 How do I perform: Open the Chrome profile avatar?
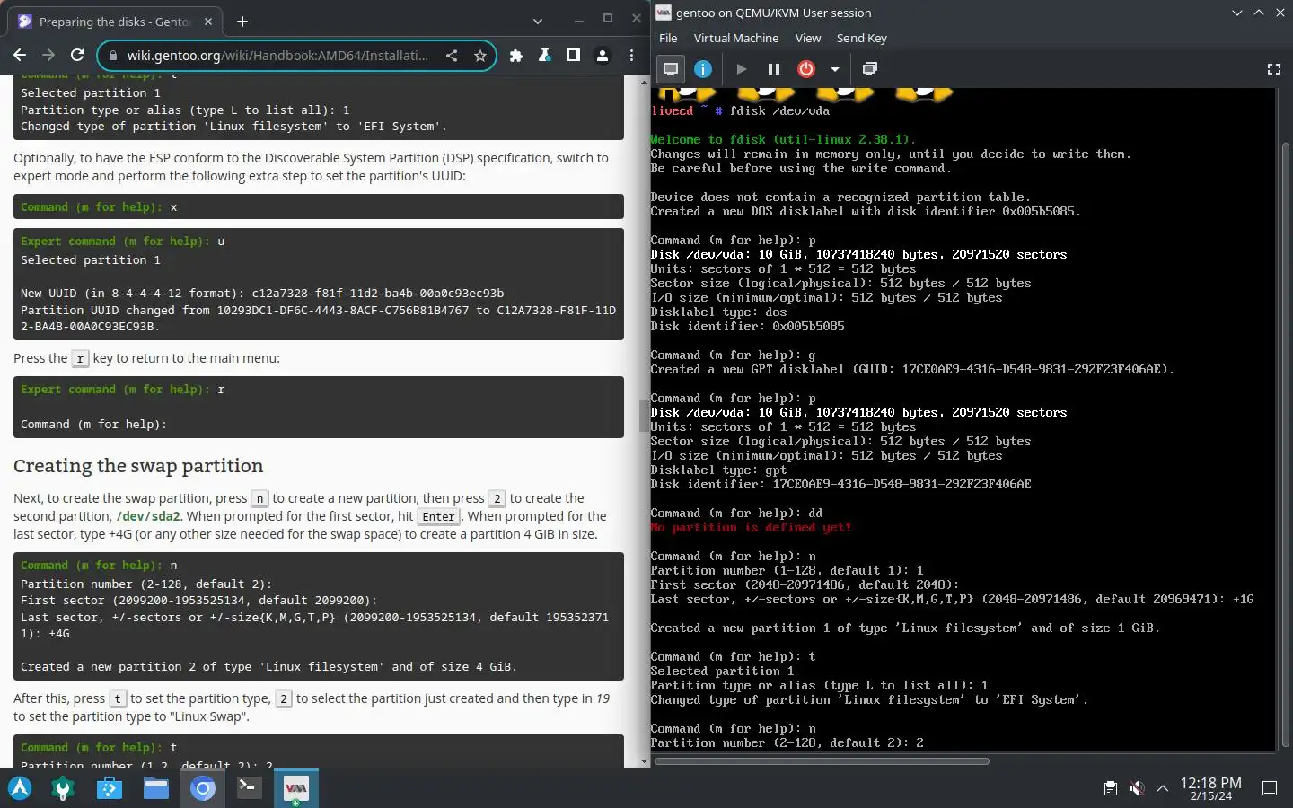point(603,56)
